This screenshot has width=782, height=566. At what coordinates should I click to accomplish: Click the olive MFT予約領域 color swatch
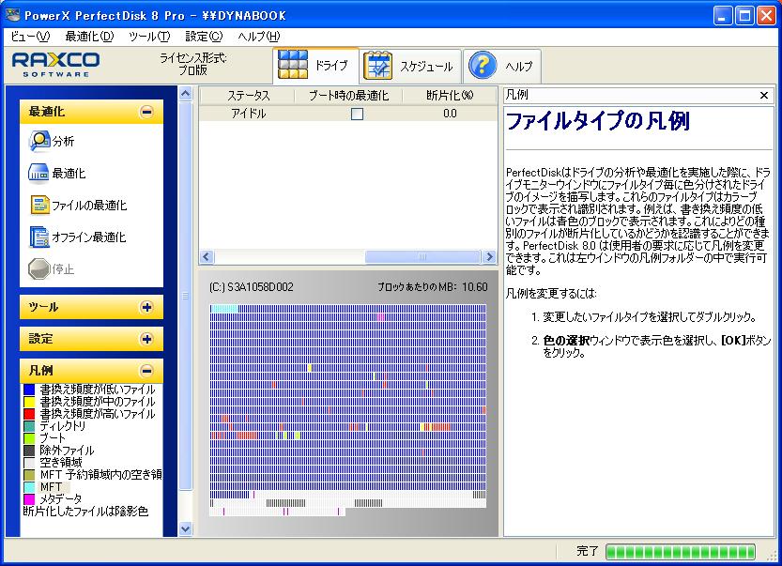[29, 475]
